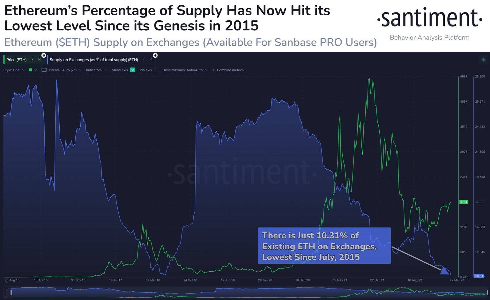The width and height of the screenshot is (490, 300).
Task: Open the Supply on Exchanges three-dot menu
Action: (144, 60)
